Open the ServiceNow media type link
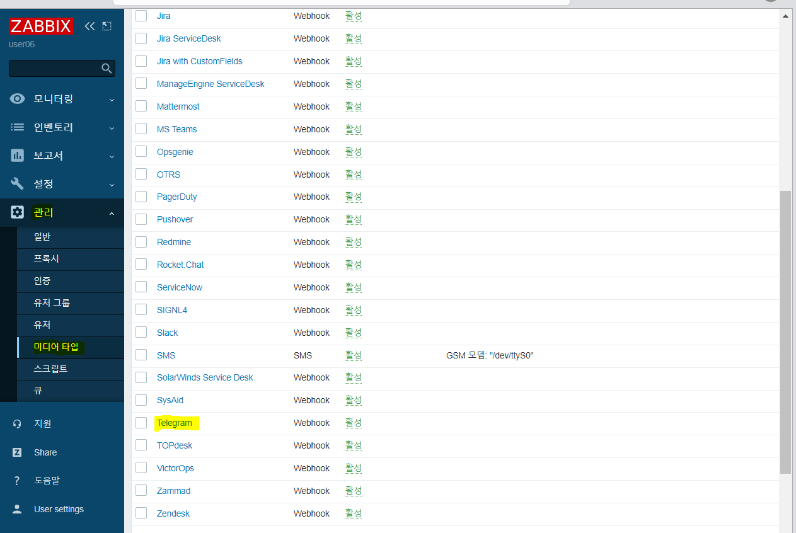This screenshot has width=796, height=533. 180,287
